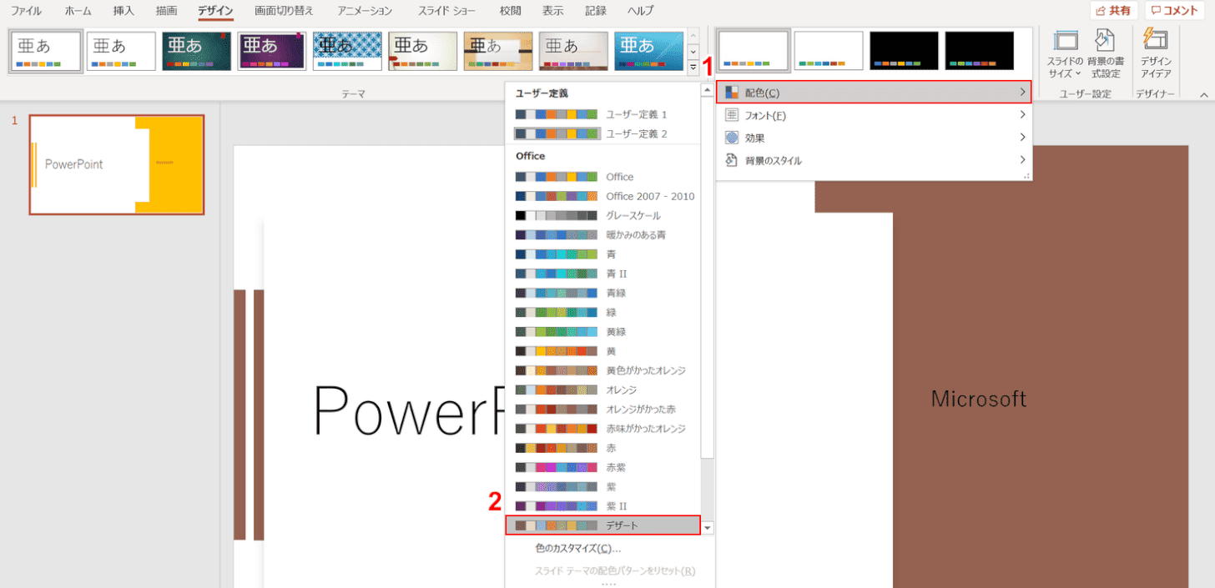Click the Microsoft text on slide
This screenshot has height=588, width=1215.
point(979,399)
